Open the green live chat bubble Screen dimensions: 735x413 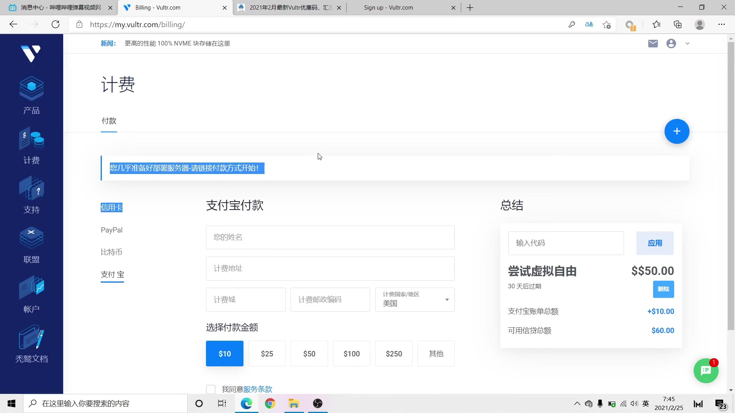[706, 371]
